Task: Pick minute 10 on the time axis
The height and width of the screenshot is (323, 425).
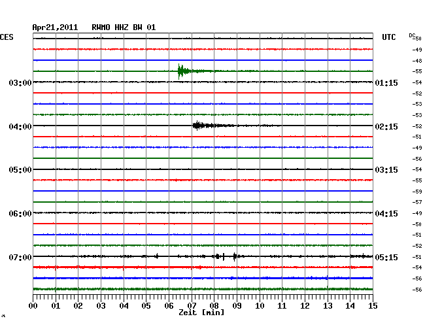Action: click(x=260, y=306)
